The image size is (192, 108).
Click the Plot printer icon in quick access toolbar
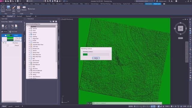click(18, 1)
